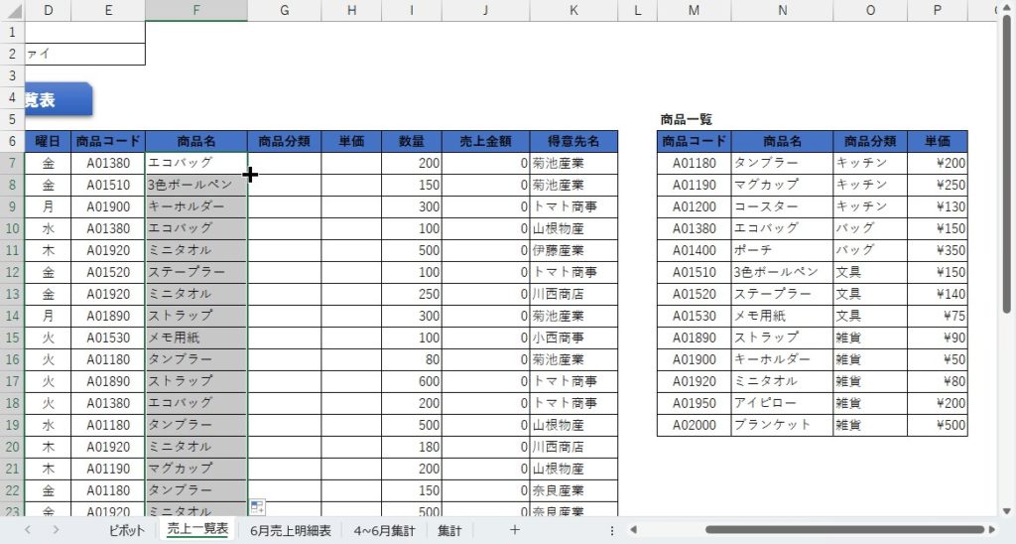
Task: Select the 集計 sheet tab
Action: [x=449, y=530]
